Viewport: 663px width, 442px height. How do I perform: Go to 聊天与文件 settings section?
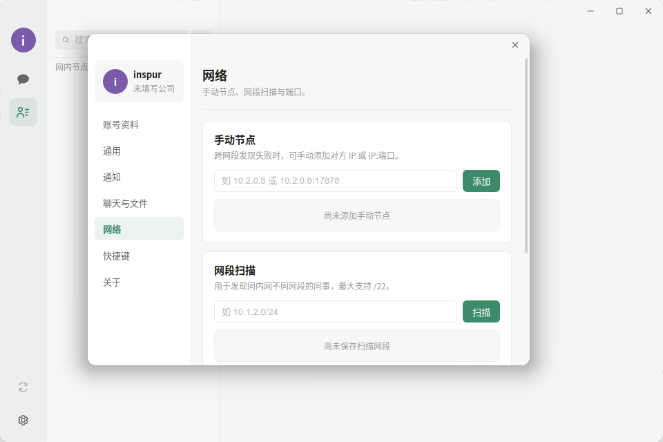point(139,204)
